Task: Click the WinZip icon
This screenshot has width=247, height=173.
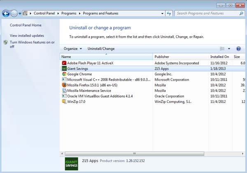Action: click(64, 102)
